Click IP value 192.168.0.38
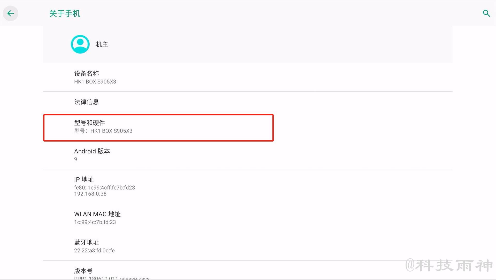Screen dimensions: 496x280 pyautogui.click(x=90, y=194)
